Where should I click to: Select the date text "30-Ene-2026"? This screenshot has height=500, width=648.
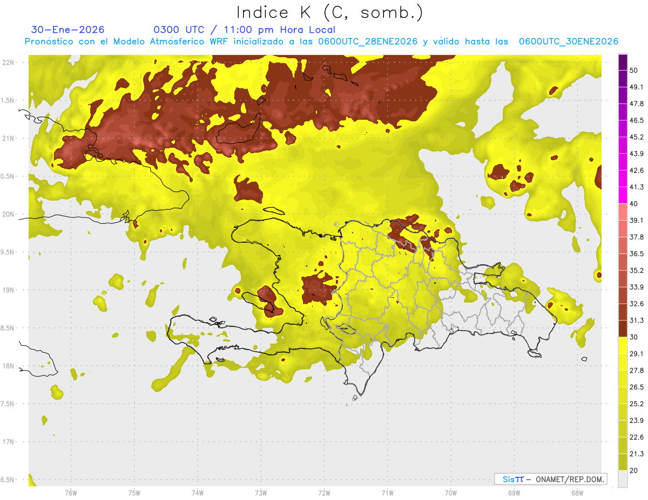click(68, 30)
